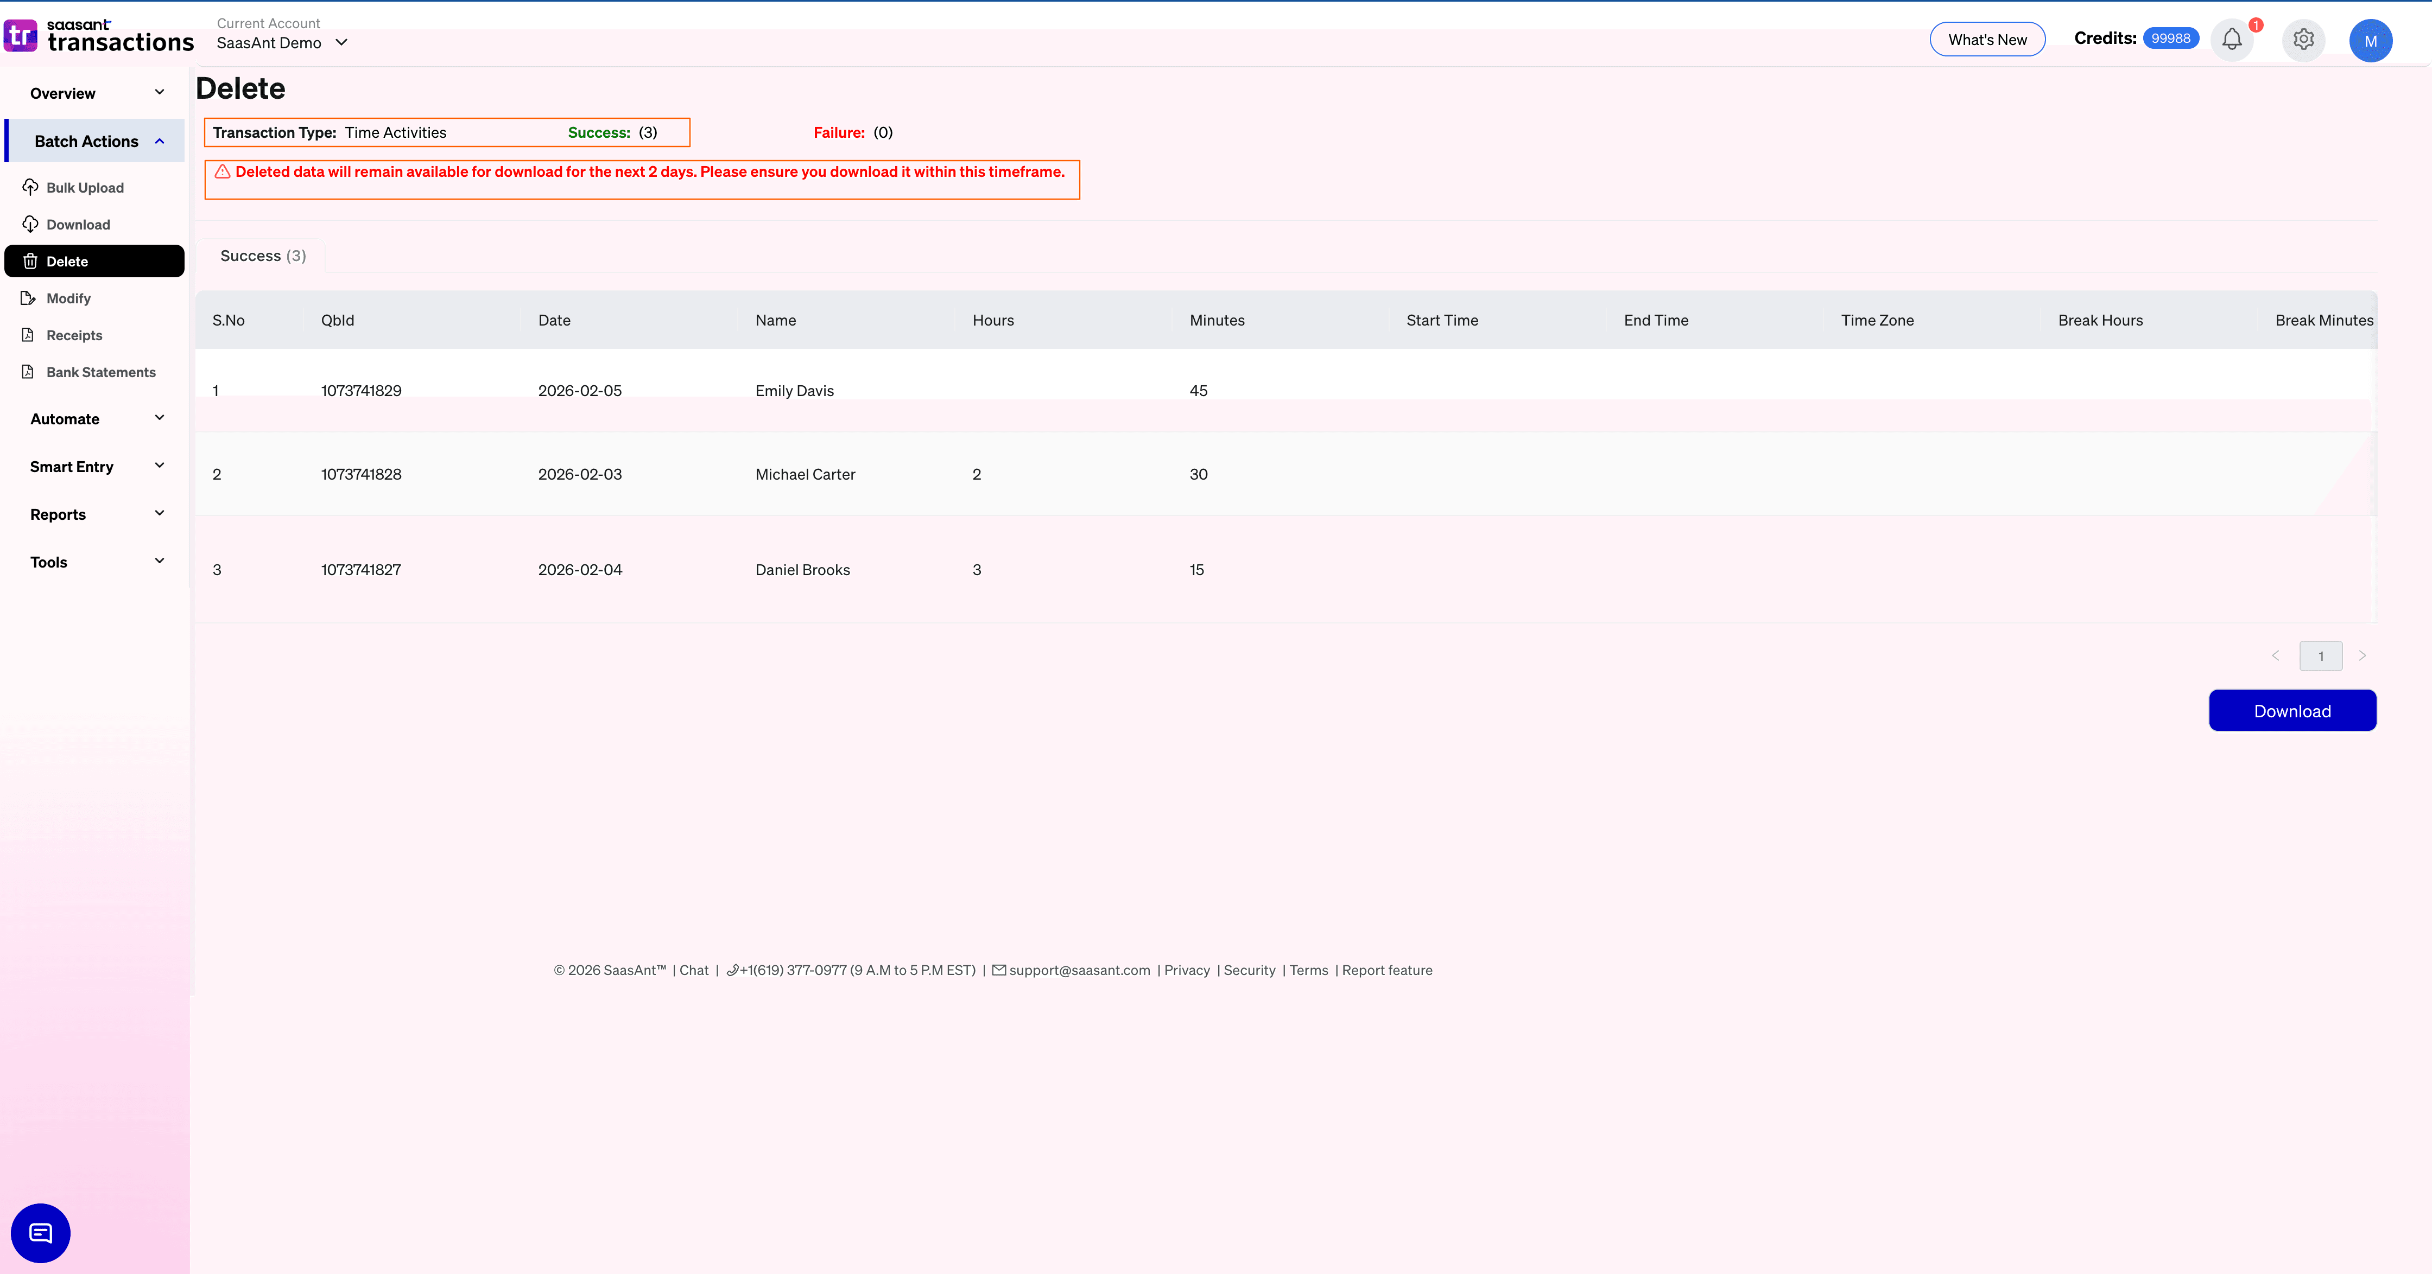Expand the Tools section
Screen dimensions: 2432x1274
pyautogui.click(x=94, y=562)
